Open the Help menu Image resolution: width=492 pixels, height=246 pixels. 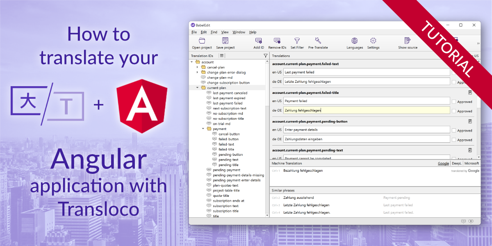point(253,32)
